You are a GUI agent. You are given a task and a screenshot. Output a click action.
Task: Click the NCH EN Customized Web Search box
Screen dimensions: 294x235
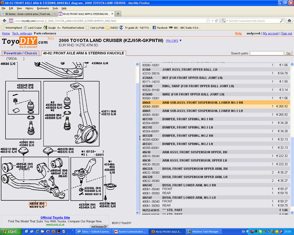click(254, 21)
